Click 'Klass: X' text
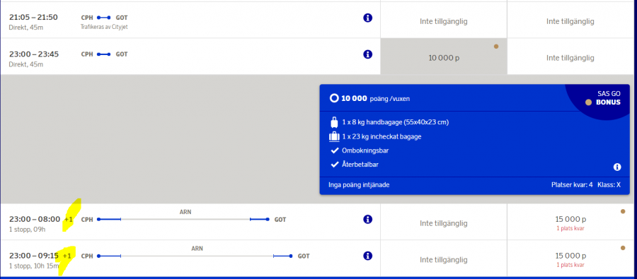 pyautogui.click(x=609, y=185)
